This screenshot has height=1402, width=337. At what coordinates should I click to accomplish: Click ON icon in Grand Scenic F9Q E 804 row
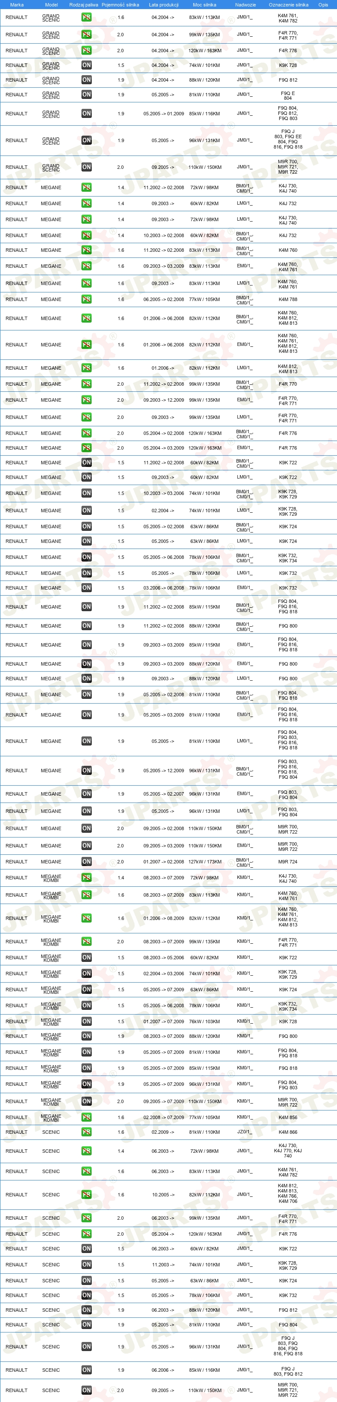tap(86, 95)
